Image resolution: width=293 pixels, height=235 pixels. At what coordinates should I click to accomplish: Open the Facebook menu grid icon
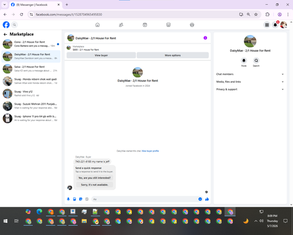[x=267, y=25]
